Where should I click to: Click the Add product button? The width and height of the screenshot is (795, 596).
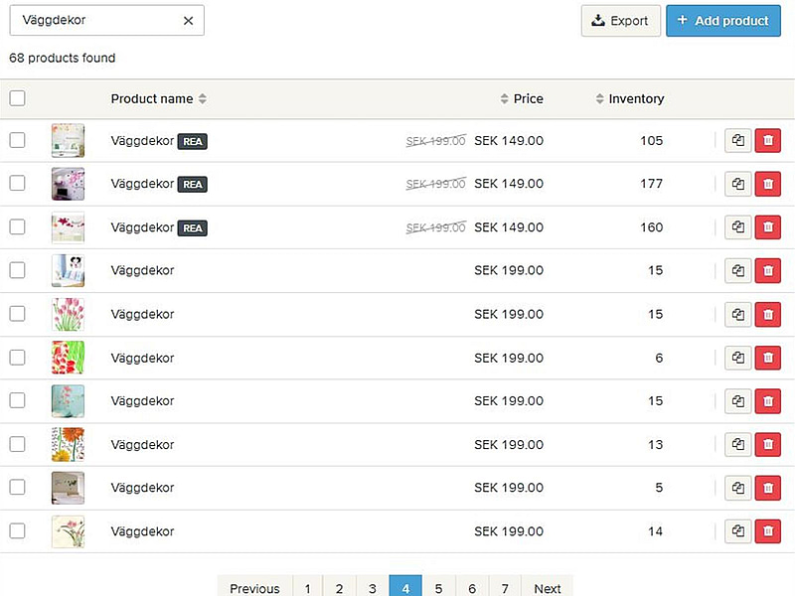[x=722, y=21]
